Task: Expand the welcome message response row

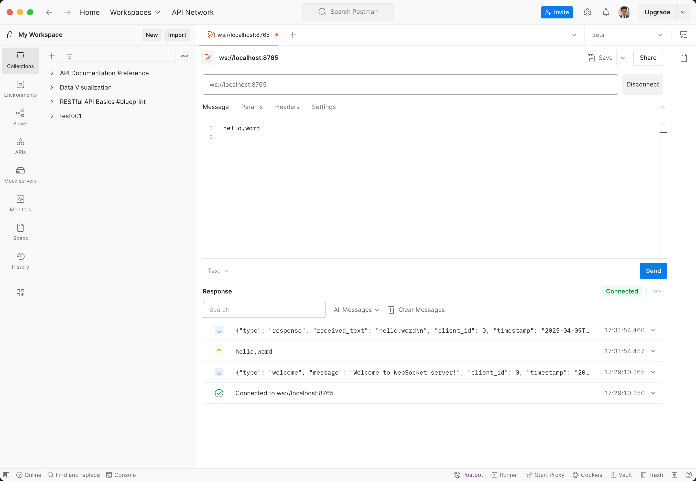Action: tap(653, 372)
